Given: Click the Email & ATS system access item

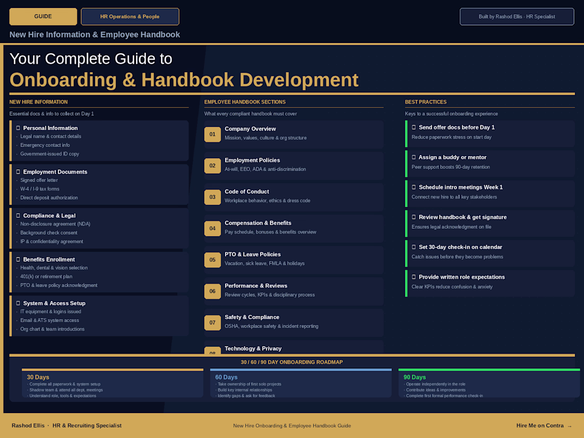Looking at the screenshot, I should (49, 320).
